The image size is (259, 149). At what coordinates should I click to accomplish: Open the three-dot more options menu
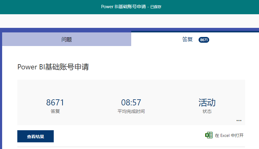(239, 121)
